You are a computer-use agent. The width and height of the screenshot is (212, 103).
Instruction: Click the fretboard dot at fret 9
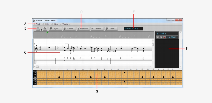(x=105, y=77)
